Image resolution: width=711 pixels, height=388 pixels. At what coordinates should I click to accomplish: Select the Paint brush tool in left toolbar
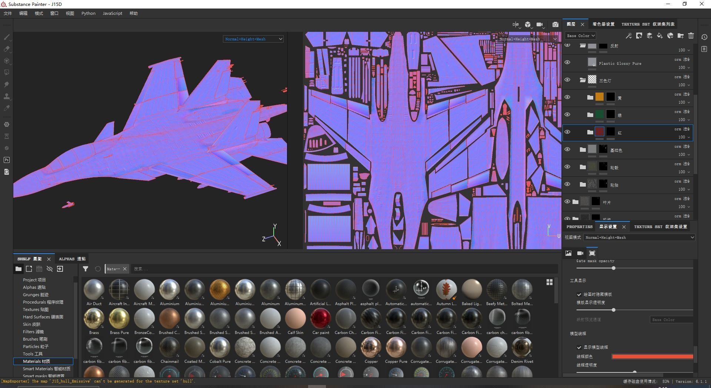[x=7, y=37]
